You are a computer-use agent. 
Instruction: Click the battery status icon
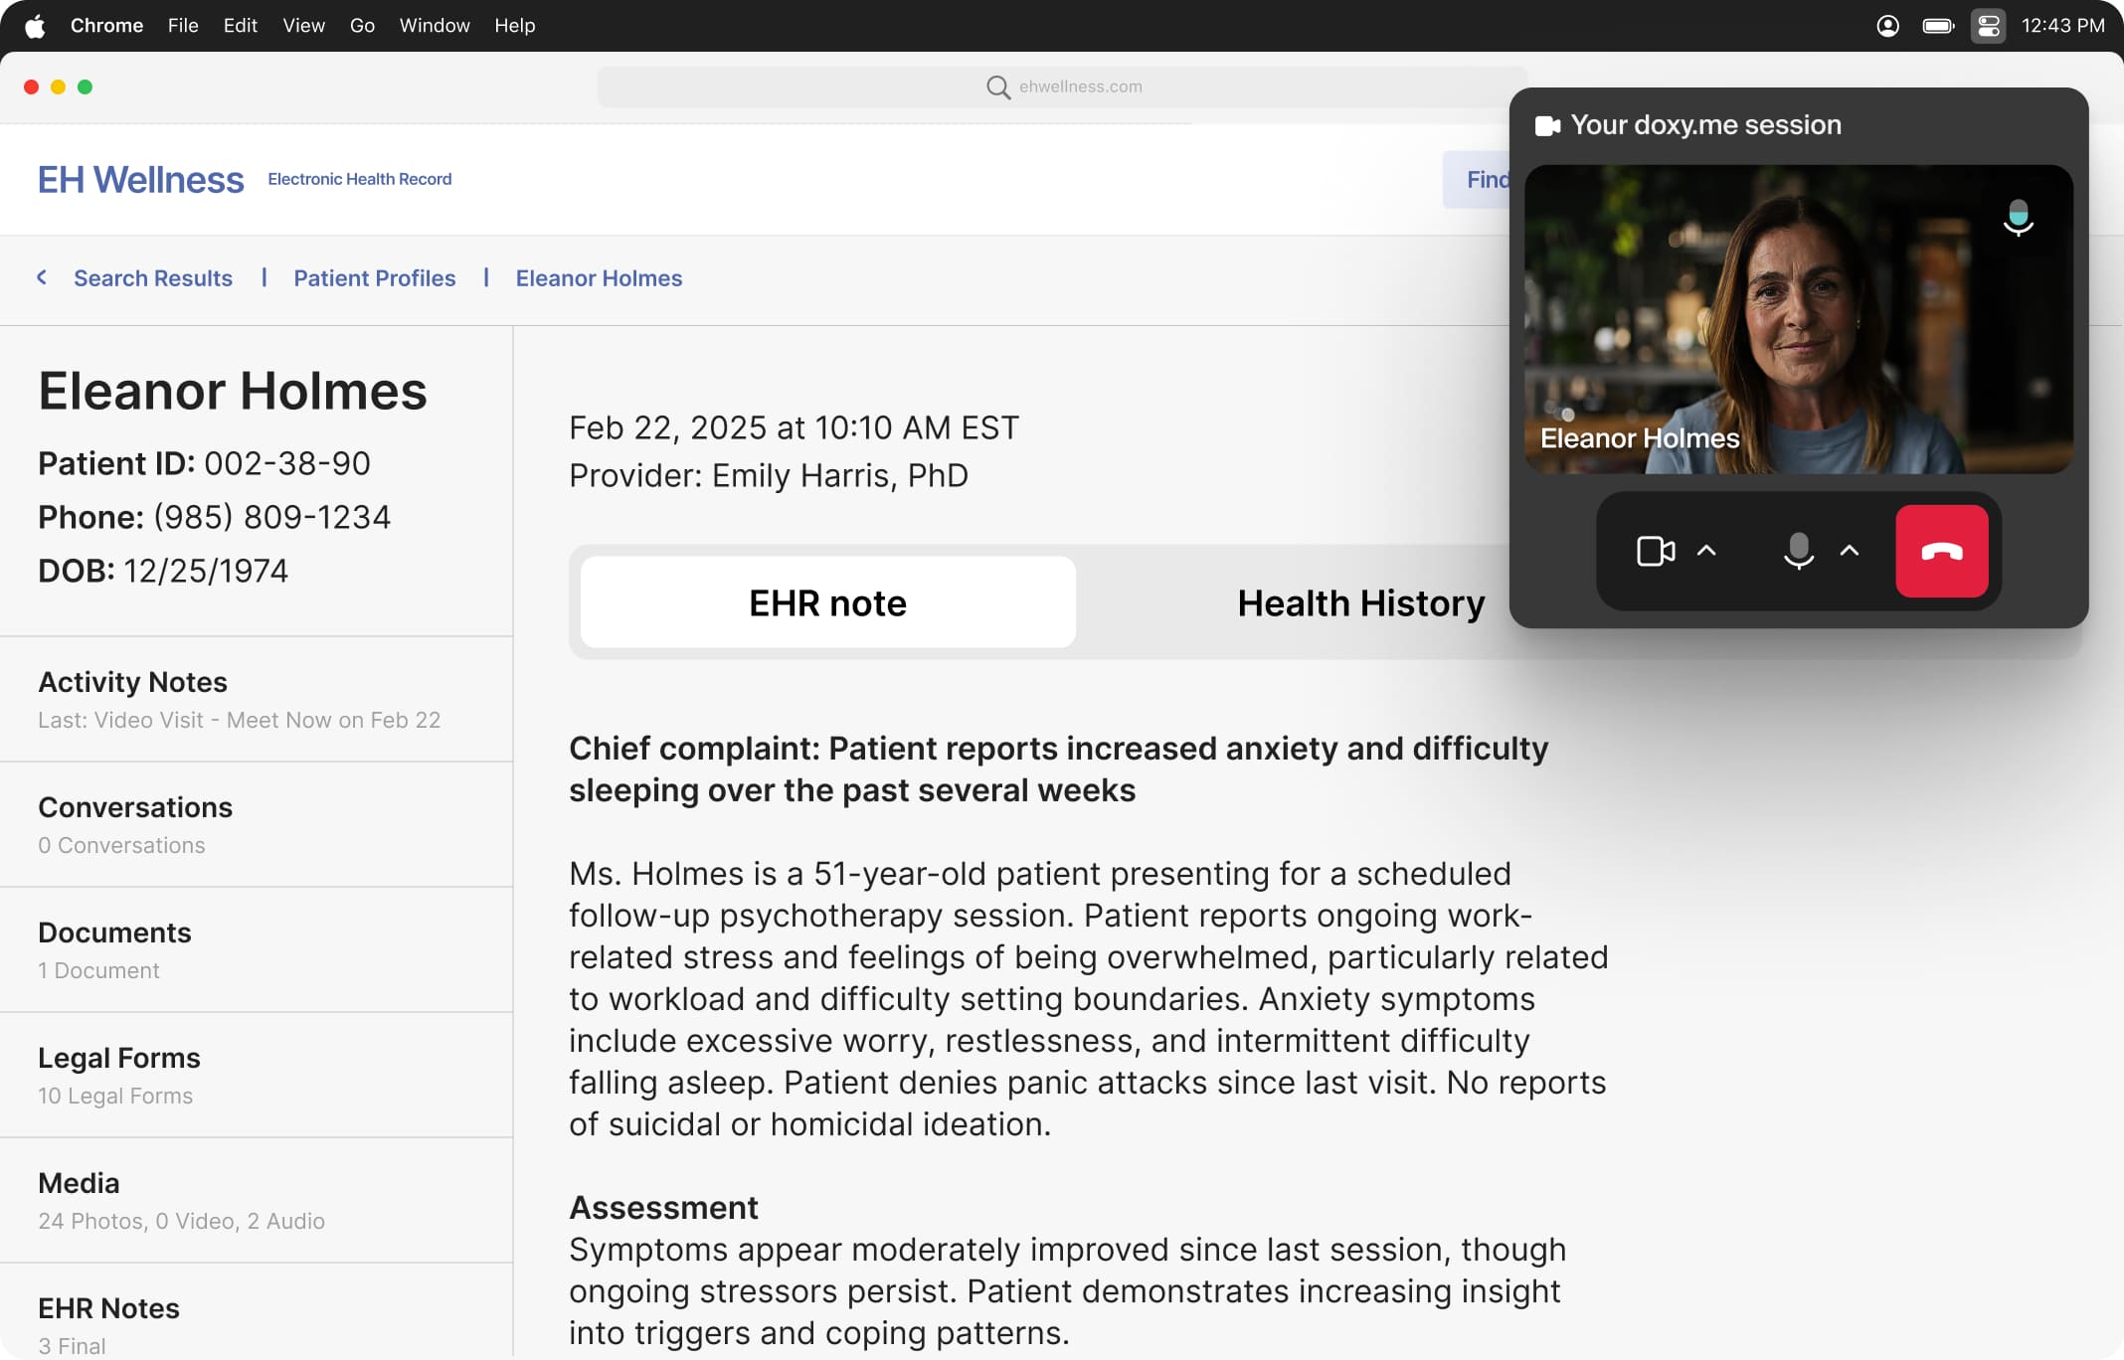click(1937, 26)
